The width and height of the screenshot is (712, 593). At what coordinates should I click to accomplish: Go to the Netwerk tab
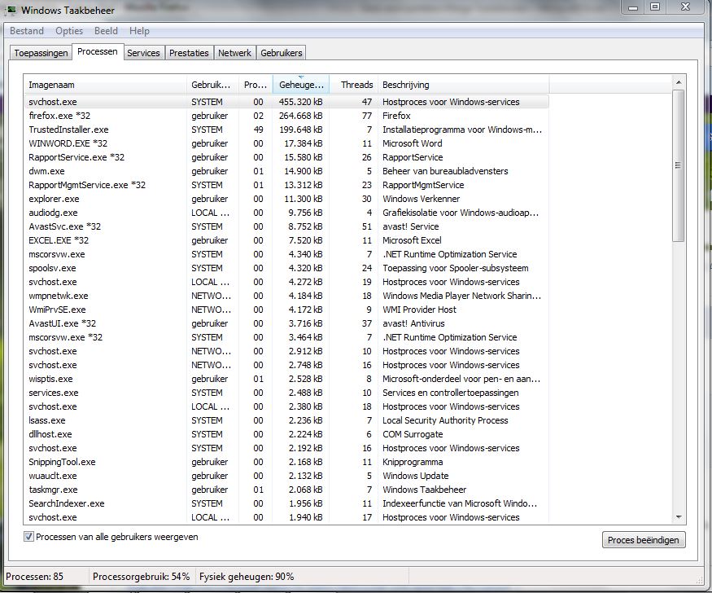coord(234,53)
